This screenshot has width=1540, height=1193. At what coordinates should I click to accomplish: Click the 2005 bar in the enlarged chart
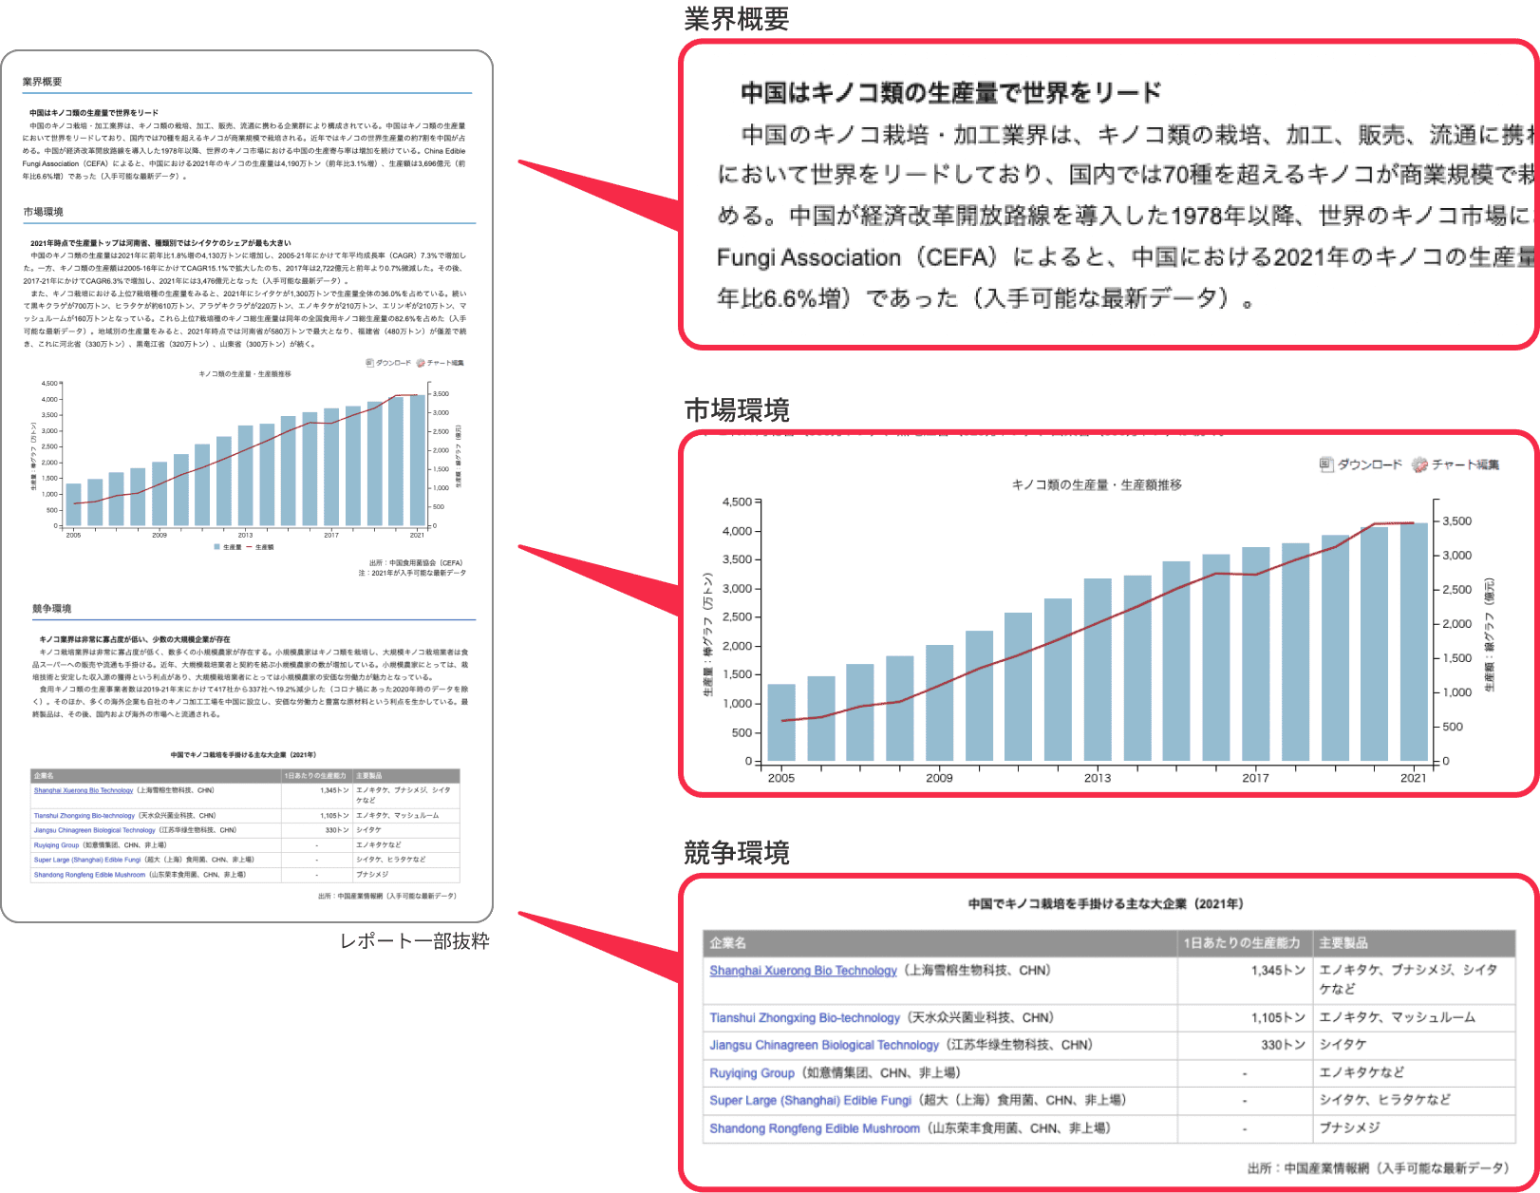[x=781, y=723]
